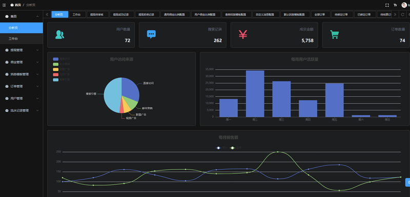Screen dimensions: 410x197
Task: Expand the 提现管理 menu chevron
Action: point(37,50)
